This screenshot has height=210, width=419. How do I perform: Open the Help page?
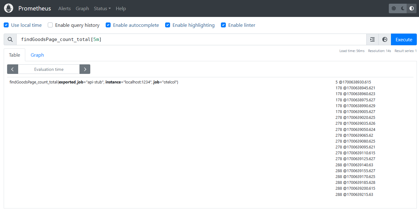pos(121,8)
